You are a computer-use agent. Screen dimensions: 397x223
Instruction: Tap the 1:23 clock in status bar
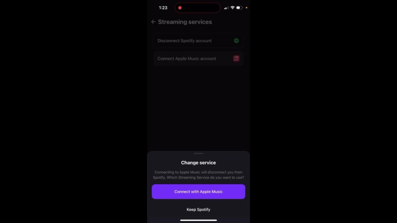point(163,8)
